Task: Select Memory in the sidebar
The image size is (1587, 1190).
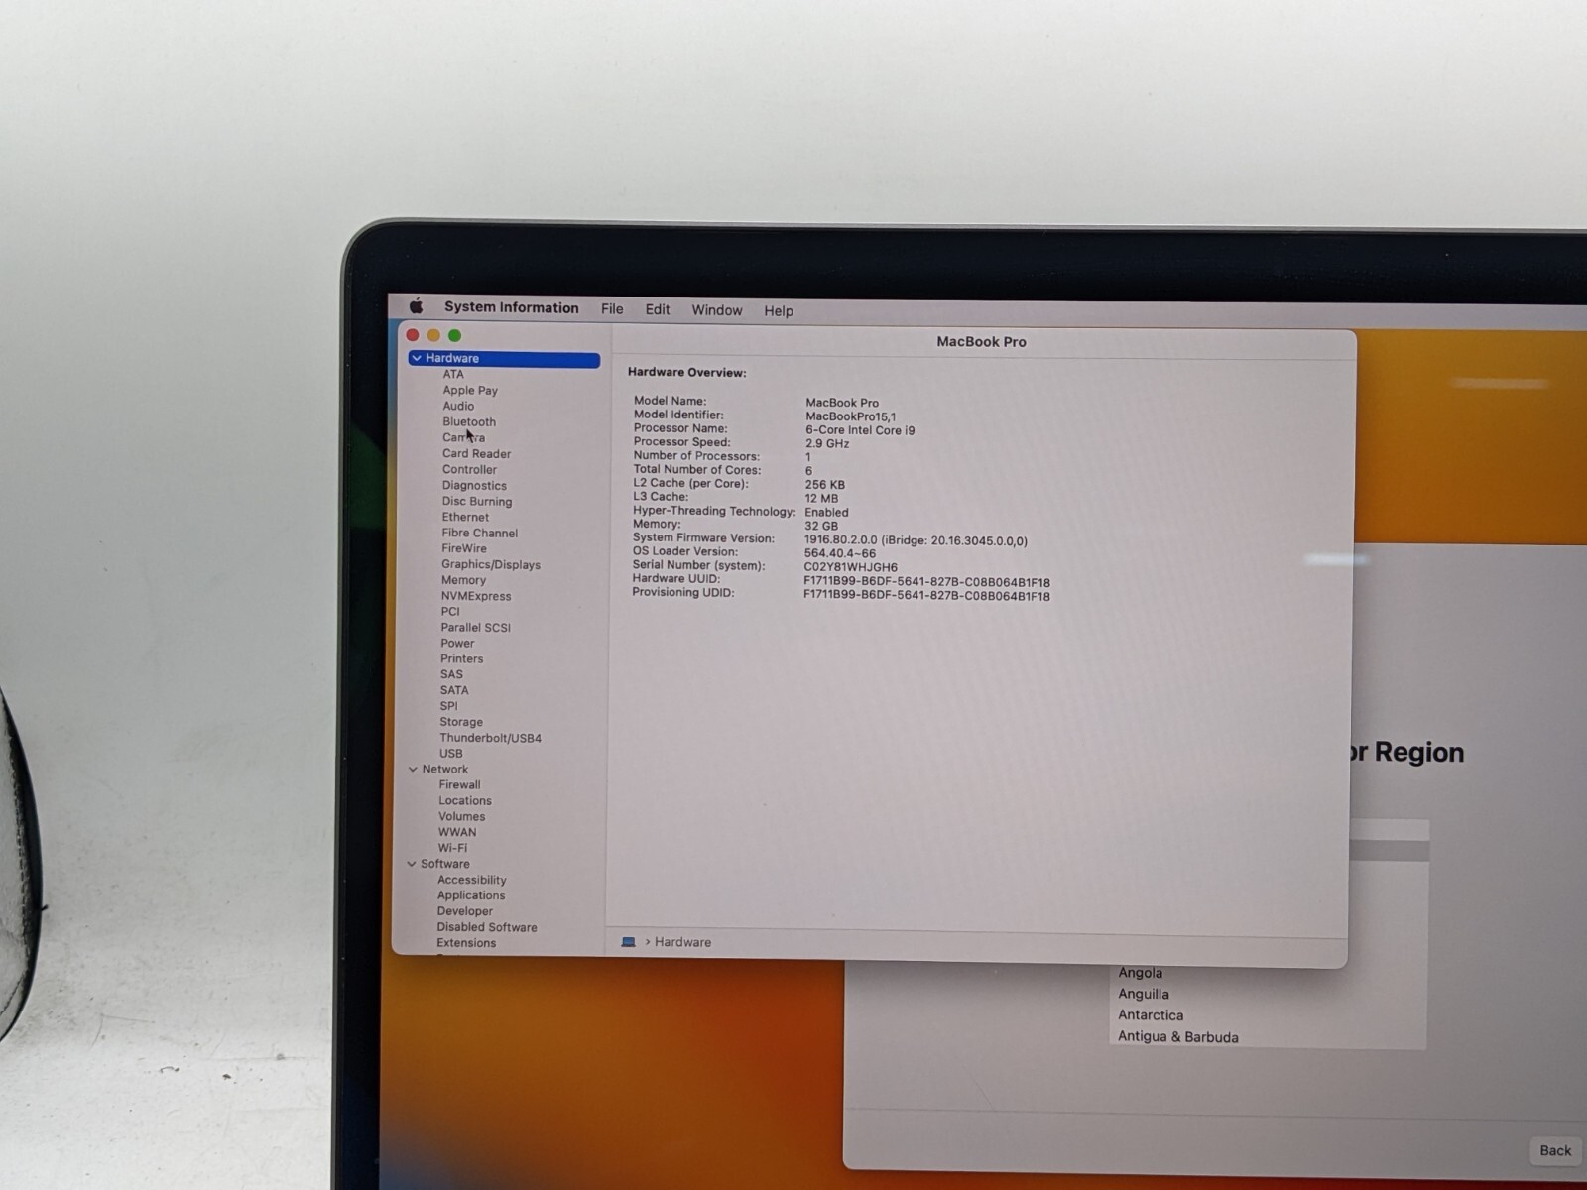Action: [463, 580]
